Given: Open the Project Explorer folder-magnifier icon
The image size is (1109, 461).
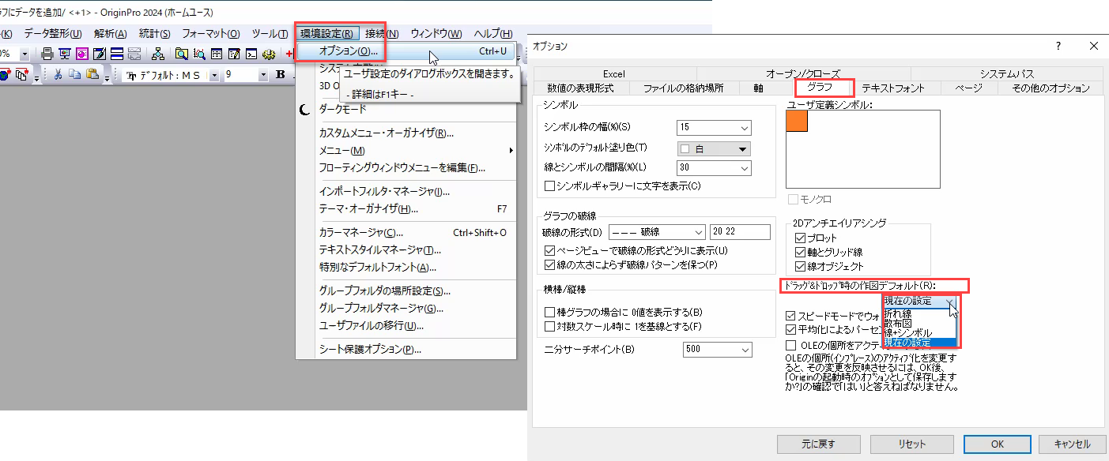Looking at the screenshot, I should [182, 54].
